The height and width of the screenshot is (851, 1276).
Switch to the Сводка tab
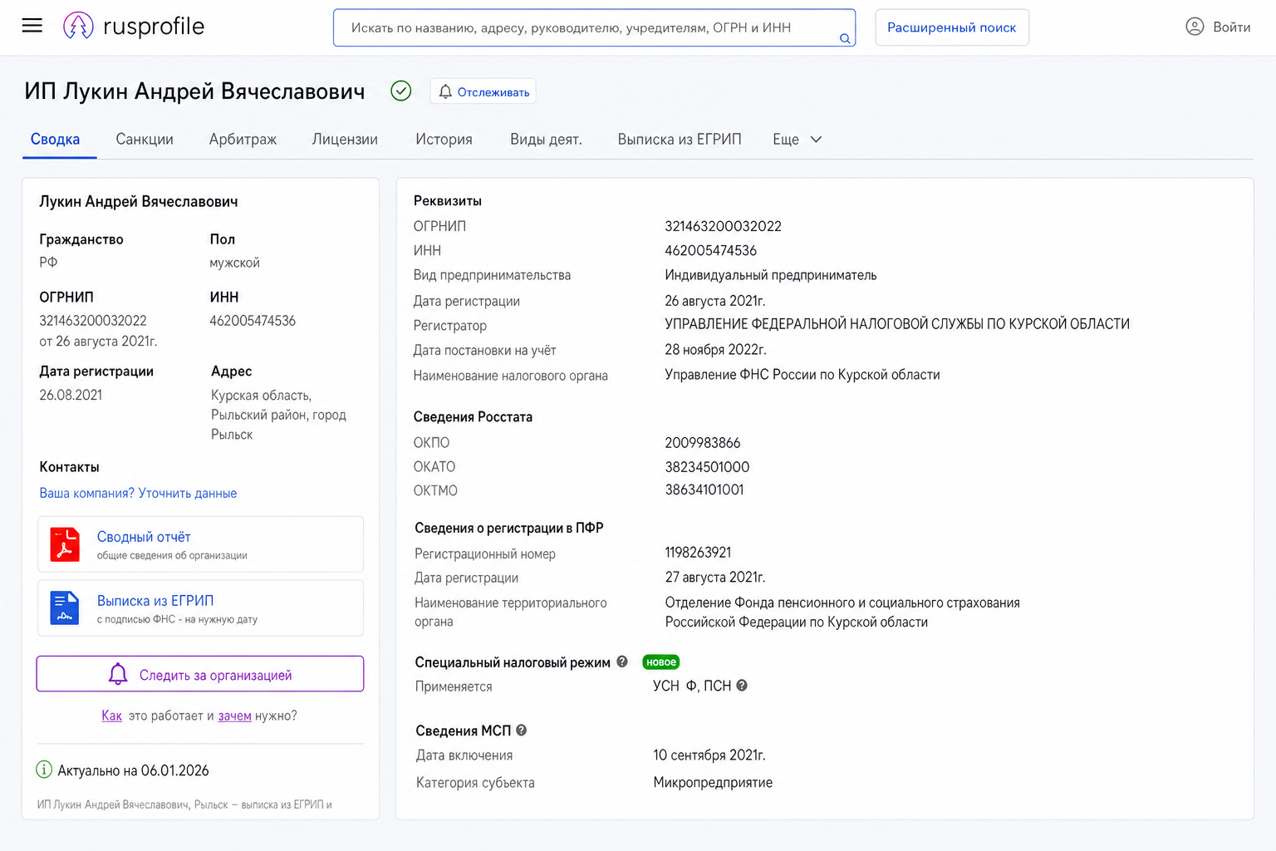point(56,140)
